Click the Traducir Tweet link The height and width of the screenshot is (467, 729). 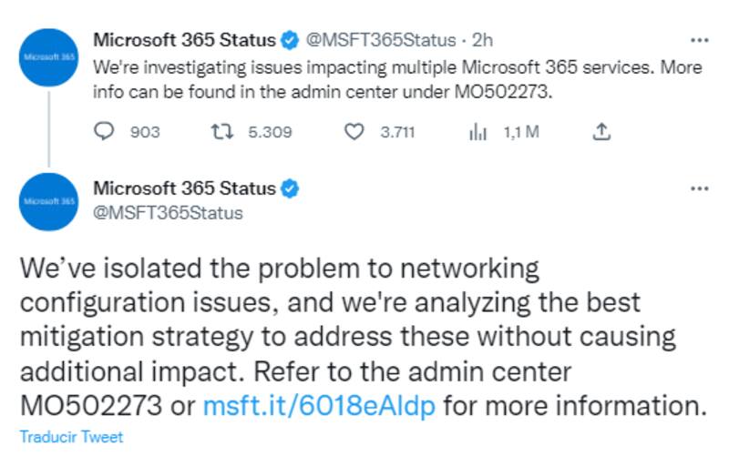pyautogui.click(x=71, y=437)
